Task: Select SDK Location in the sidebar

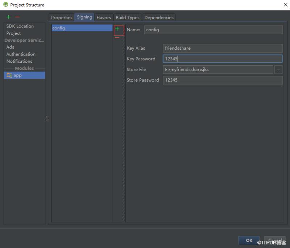Action: (x=20, y=26)
